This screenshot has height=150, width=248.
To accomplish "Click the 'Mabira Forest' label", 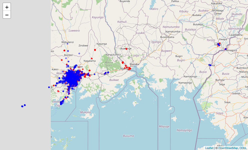I will (x=109, y=64).
